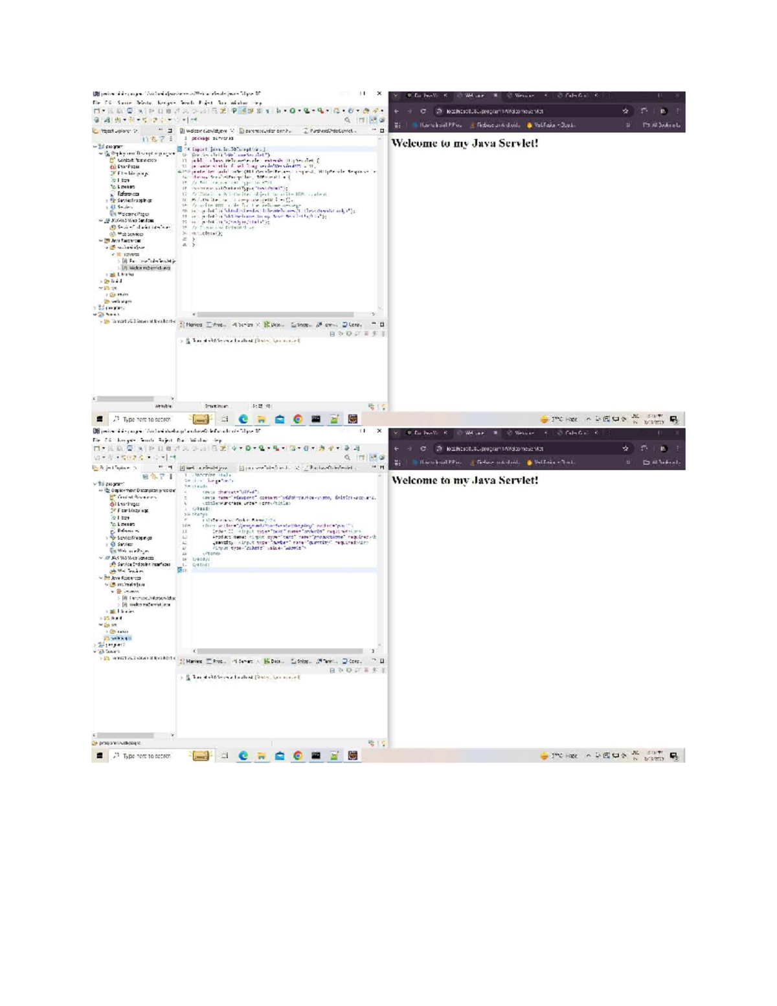Reload the page with Chrome's refresh icon
The height and width of the screenshot is (1006, 777).
point(423,109)
